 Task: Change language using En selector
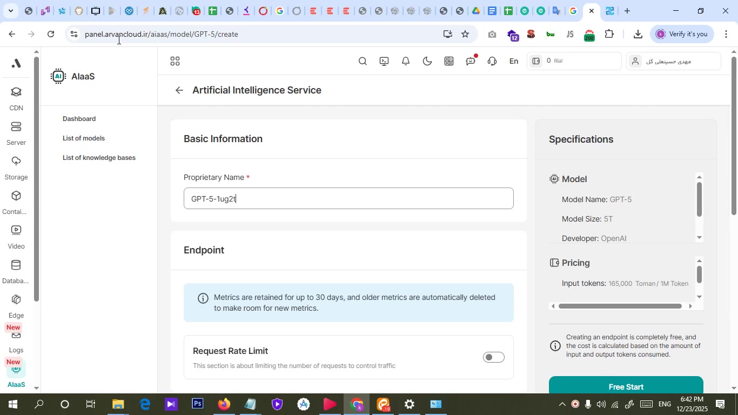514,62
